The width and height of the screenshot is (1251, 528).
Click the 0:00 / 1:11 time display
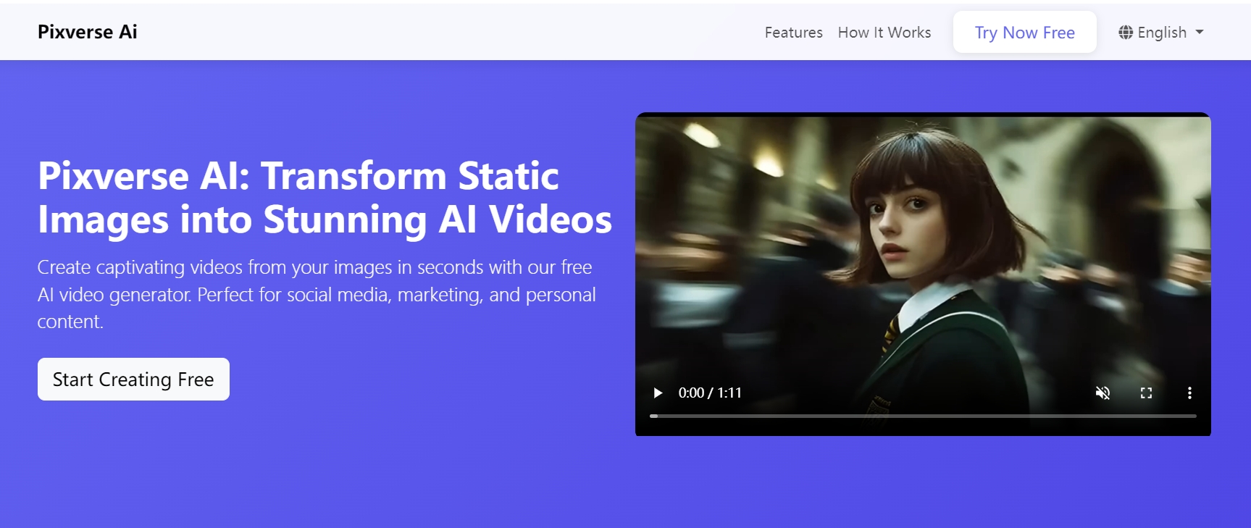(710, 393)
